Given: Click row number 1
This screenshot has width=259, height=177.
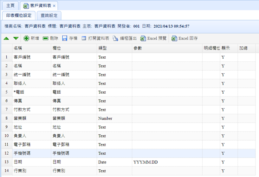Looking at the screenshot, I should [7, 57].
